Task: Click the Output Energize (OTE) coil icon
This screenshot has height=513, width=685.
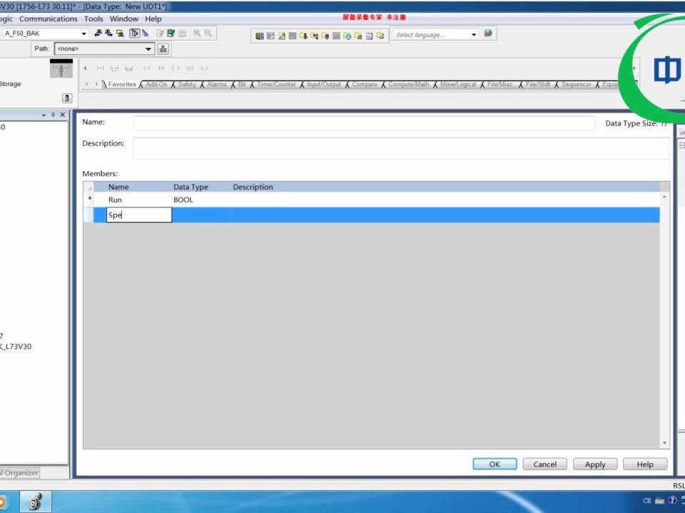Action: [176, 68]
